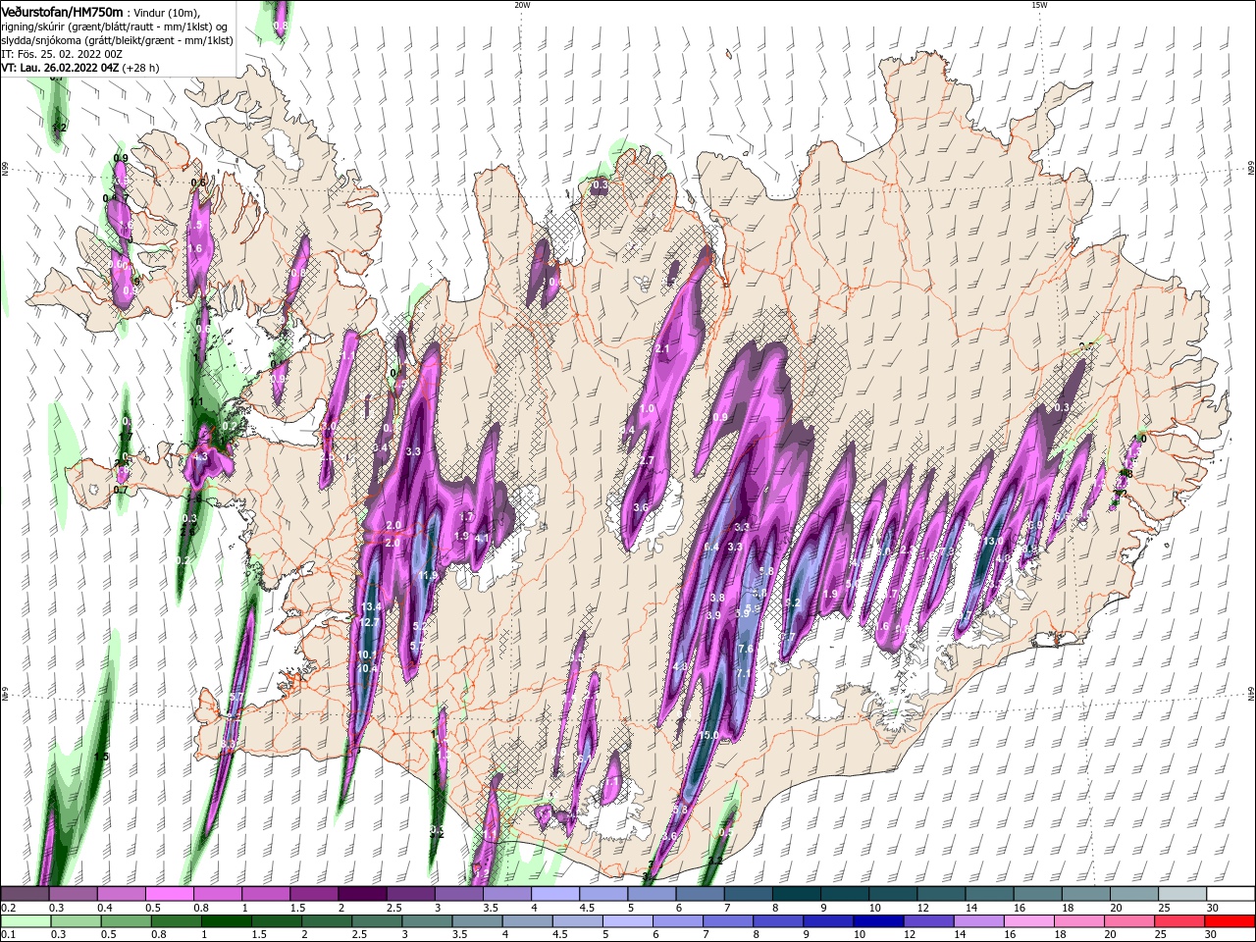Pick the dark blue swatch labeled 10, bottom row
Image resolution: width=1256 pixels, height=942 pixels.
click(876, 922)
